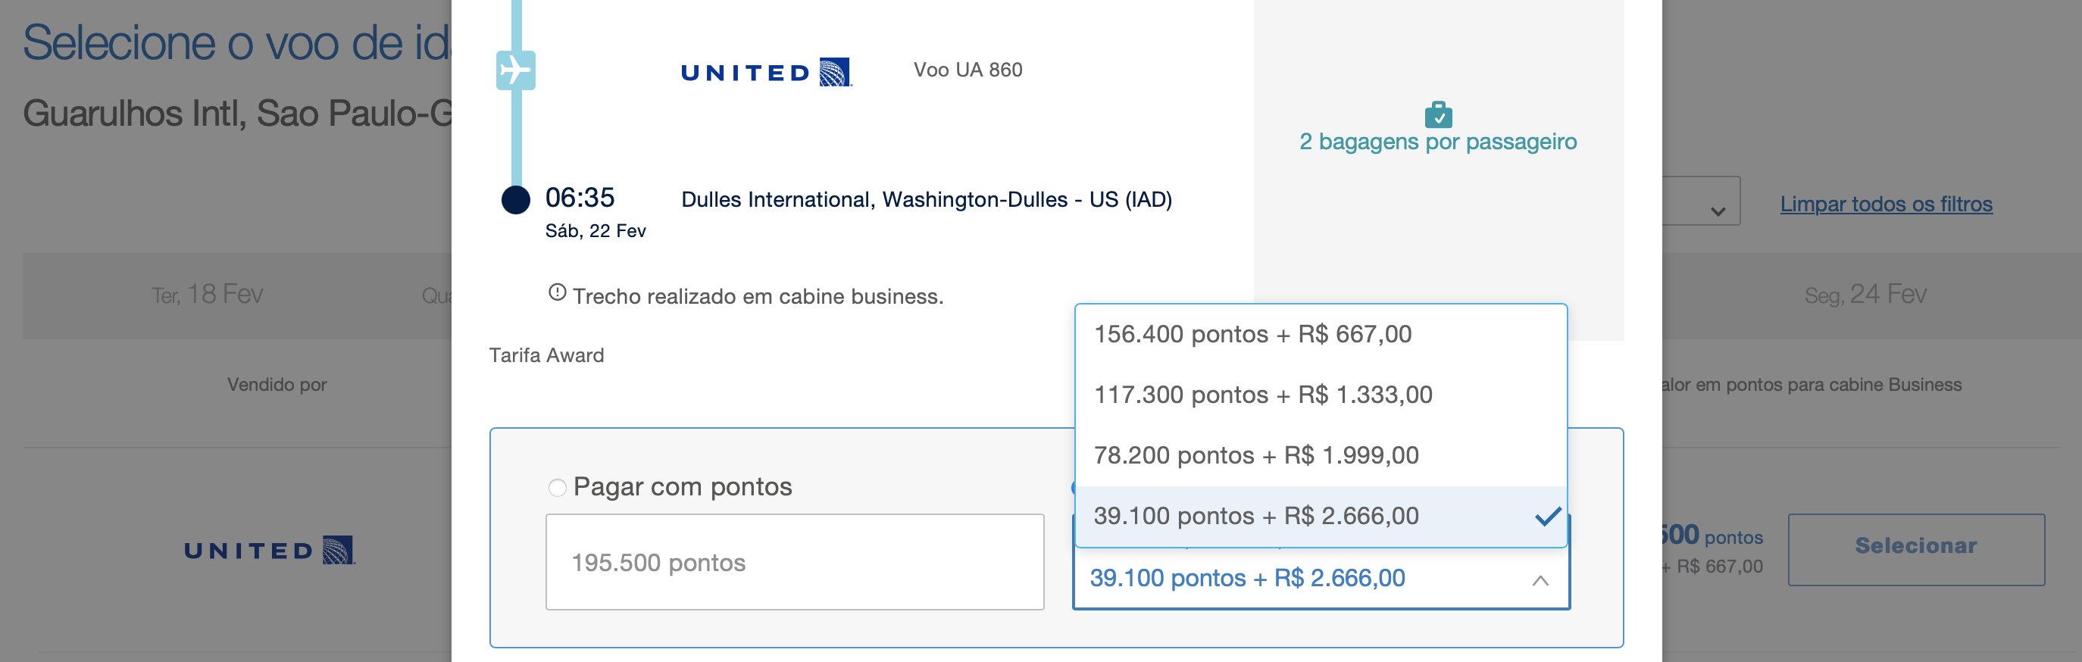
Task: Click the United logo in the results row
Action: 269,550
